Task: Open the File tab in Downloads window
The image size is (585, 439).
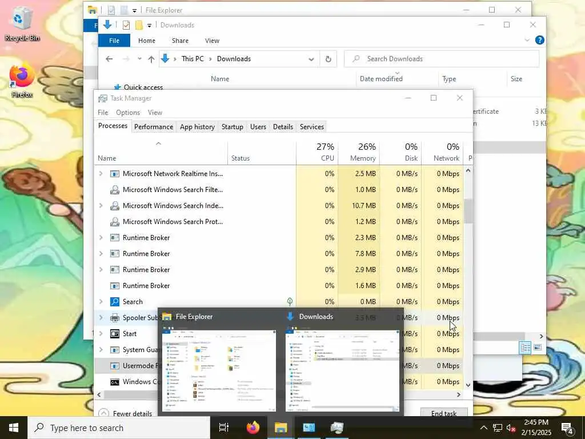Action: (114, 41)
